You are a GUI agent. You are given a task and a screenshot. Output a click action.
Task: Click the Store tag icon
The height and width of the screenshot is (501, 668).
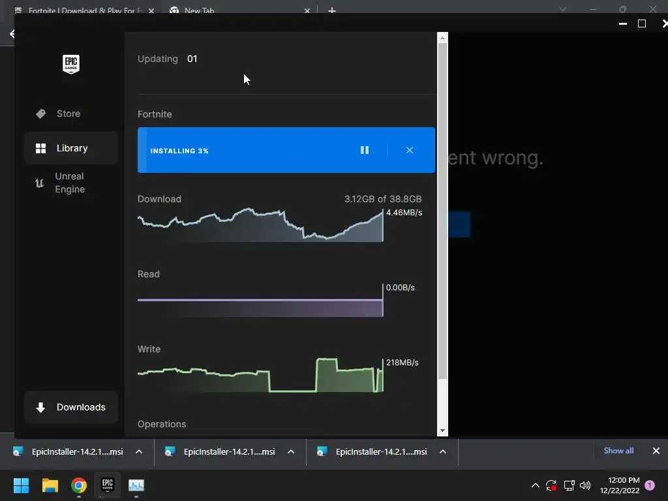pyautogui.click(x=41, y=114)
